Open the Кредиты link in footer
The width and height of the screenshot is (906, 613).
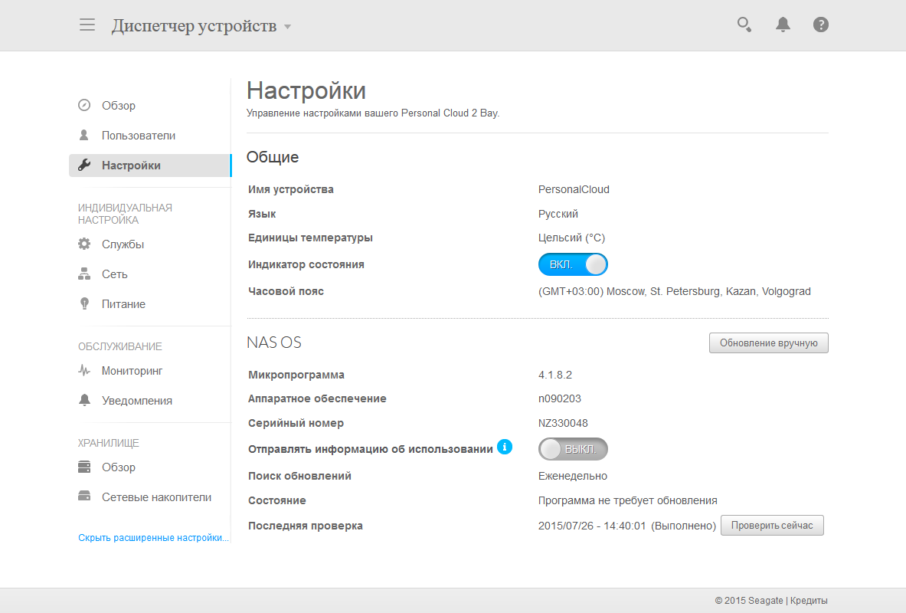click(x=809, y=601)
